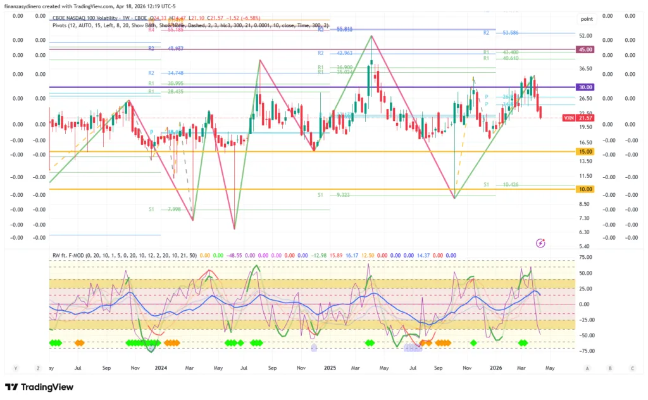Click the 75.00 tick on oscillator scale

585,258
